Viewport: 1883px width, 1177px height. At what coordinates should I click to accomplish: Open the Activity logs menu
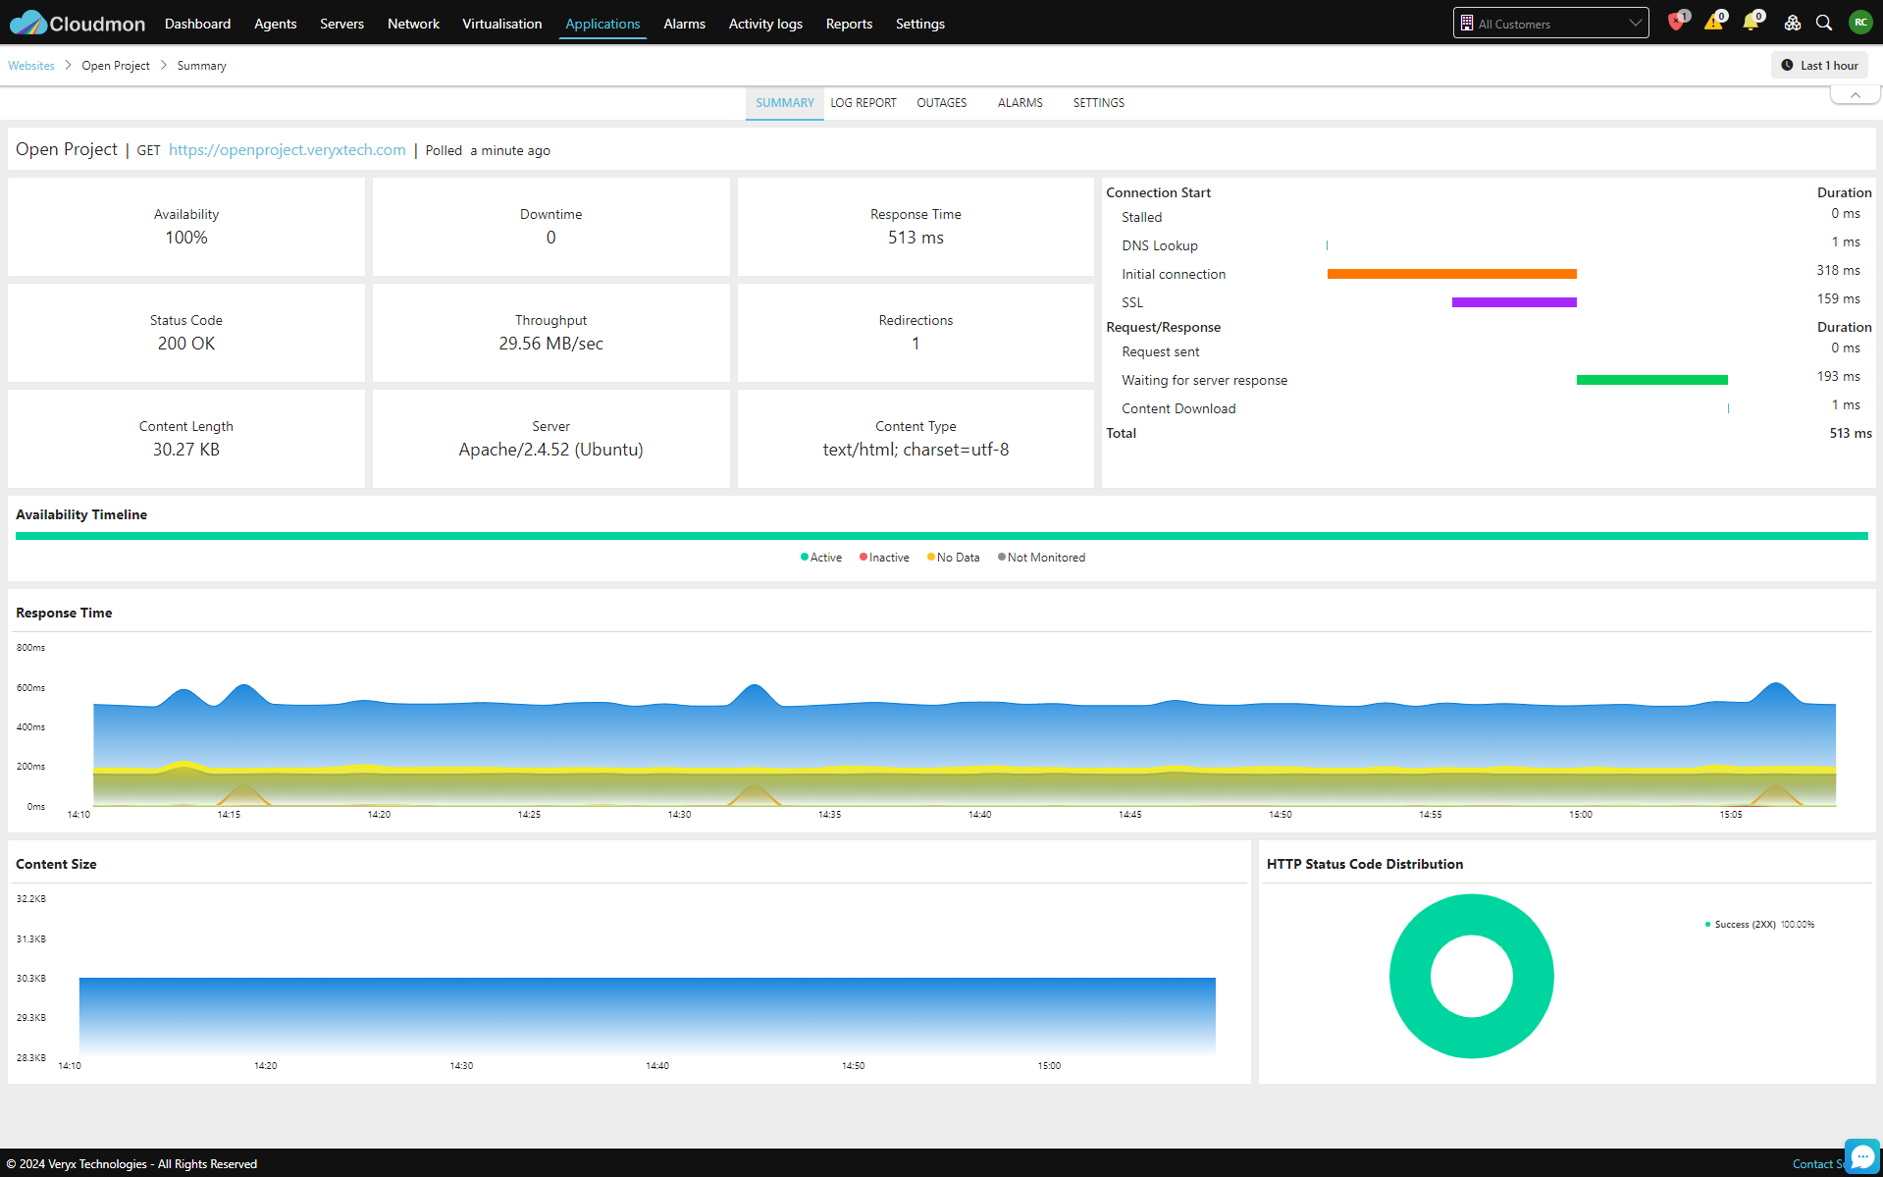[765, 24]
